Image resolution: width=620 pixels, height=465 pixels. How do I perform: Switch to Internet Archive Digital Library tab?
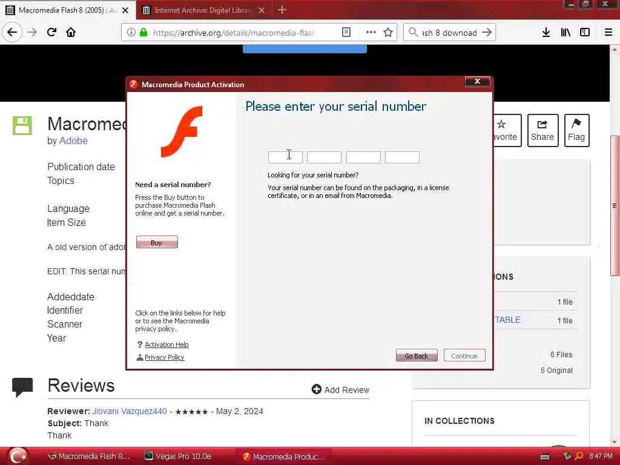(x=203, y=10)
